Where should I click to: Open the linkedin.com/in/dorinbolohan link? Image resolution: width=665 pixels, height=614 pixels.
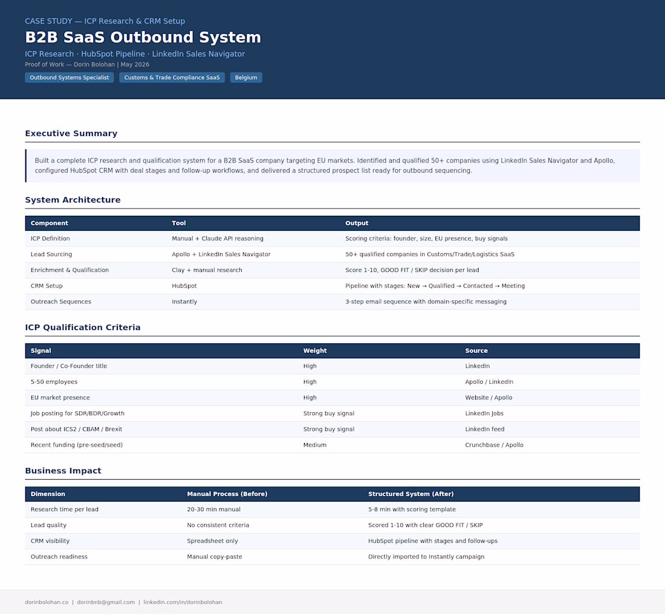click(x=183, y=602)
